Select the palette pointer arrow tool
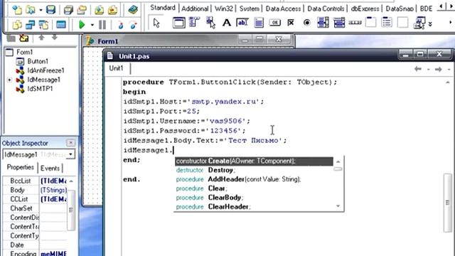 pyautogui.click(x=156, y=23)
